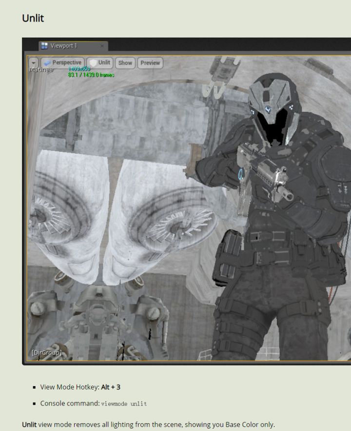
Task: Select the Viewport 1 tab
Action: tap(73, 46)
